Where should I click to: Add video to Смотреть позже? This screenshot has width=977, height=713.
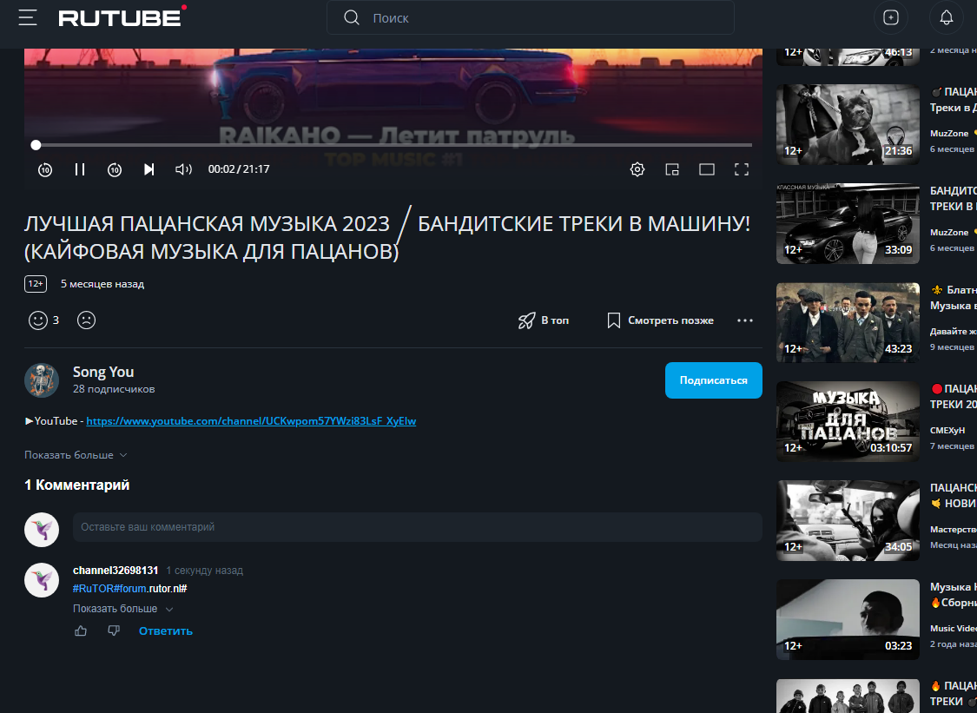661,320
